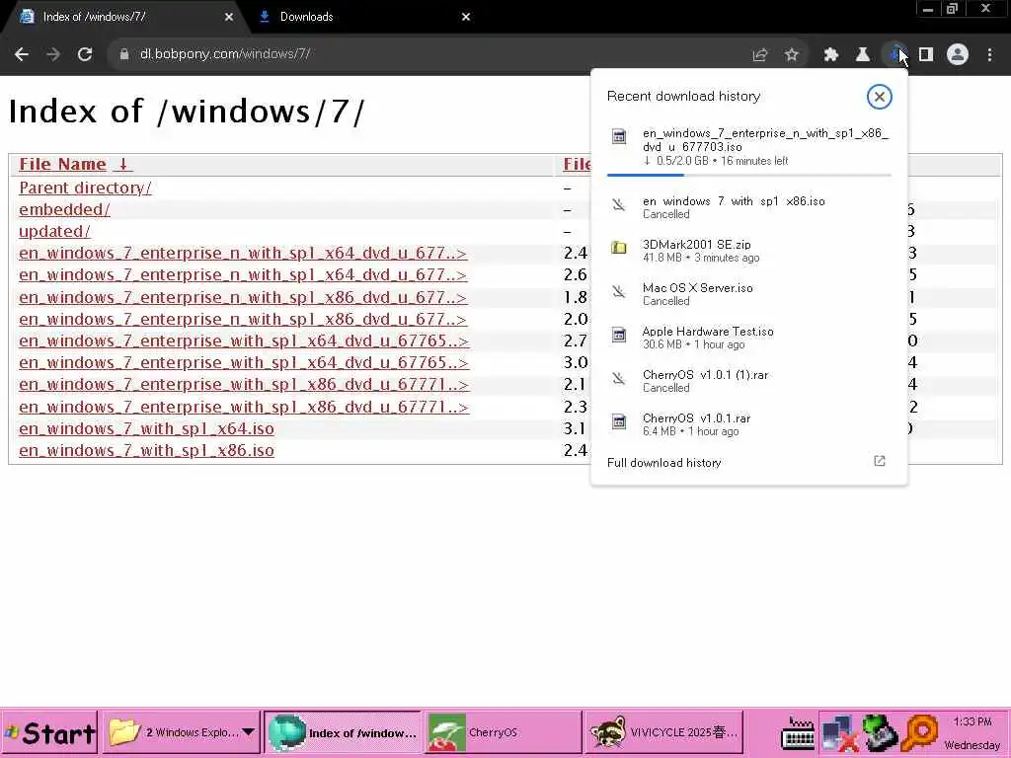Open the Extensions puzzle icon
Viewport: 1011px width, 758px height.
[831, 55]
